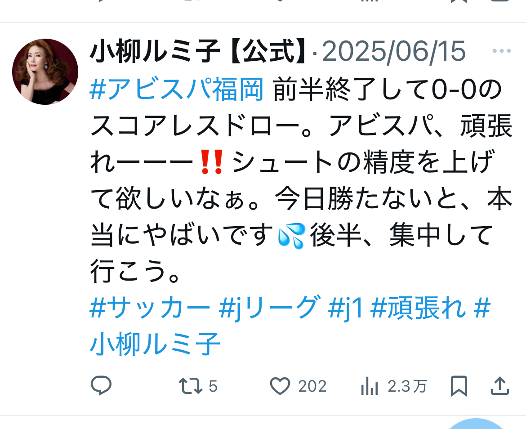Open the #アビスパ福岡 hashtag

(x=176, y=89)
